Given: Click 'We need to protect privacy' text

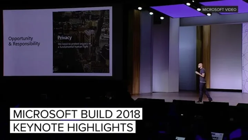Looking at the screenshot, I should tap(74, 45).
